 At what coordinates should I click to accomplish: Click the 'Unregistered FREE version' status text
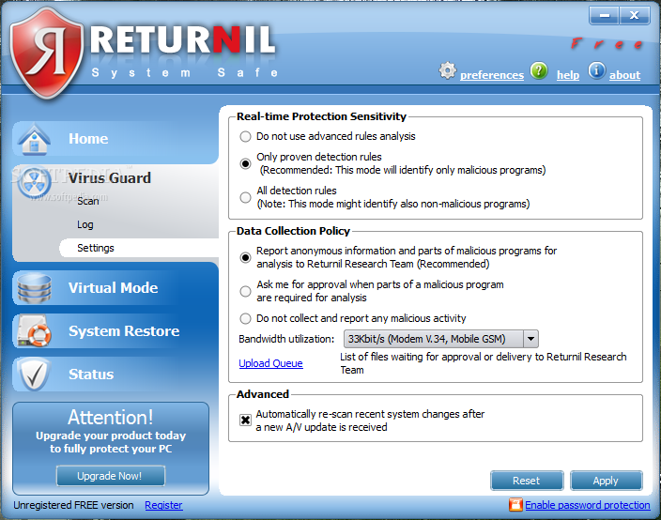click(x=73, y=505)
